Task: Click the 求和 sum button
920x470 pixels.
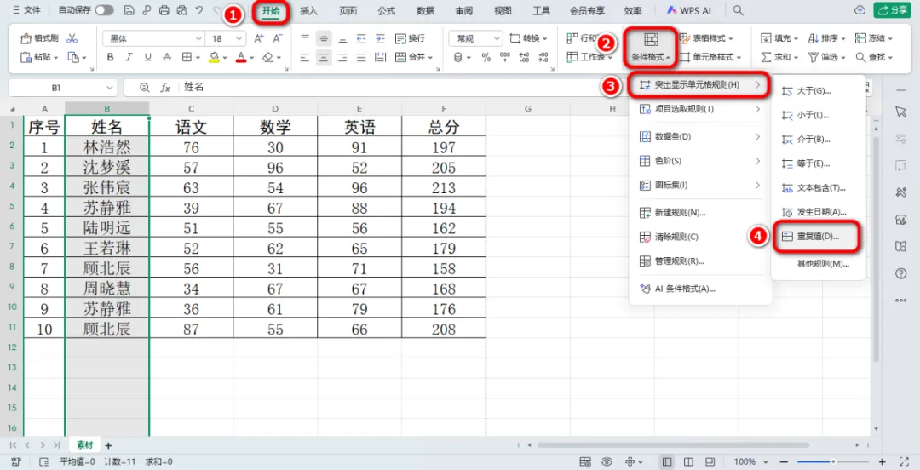Action: point(779,58)
